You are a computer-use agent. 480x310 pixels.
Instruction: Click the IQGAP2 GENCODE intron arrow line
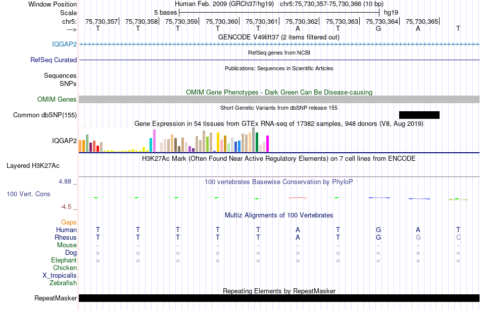tap(279, 45)
